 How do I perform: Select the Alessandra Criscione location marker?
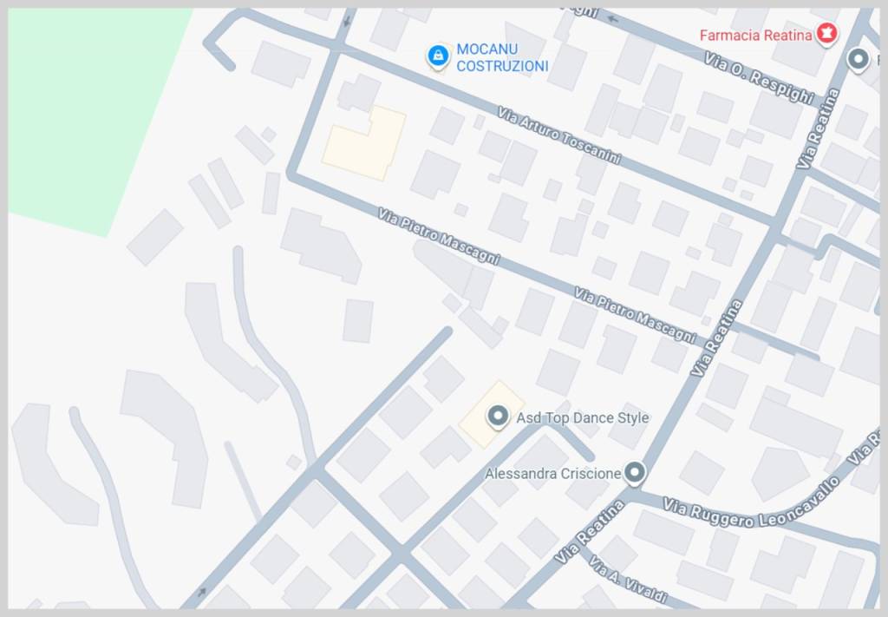tap(634, 473)
